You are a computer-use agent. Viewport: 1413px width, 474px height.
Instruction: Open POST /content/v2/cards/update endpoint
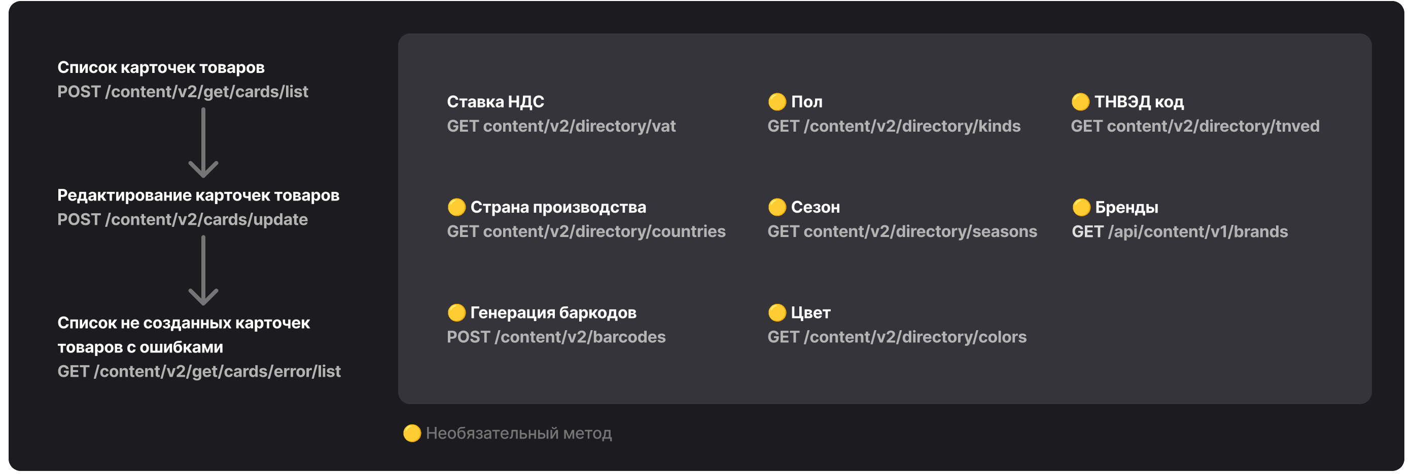[183, 220]
